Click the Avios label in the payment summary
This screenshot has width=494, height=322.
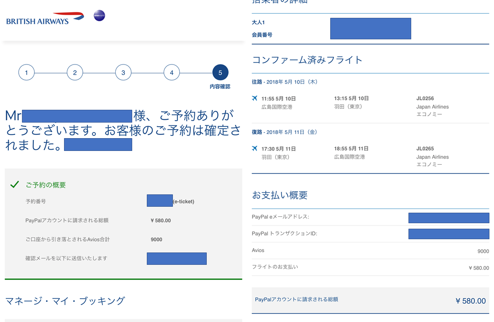pos(258,250)
